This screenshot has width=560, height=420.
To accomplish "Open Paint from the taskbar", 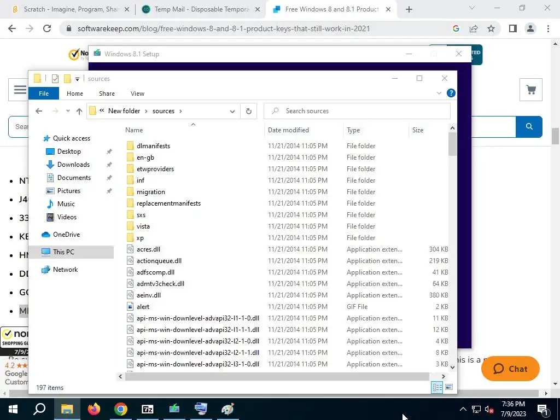I will click(227, 409).
